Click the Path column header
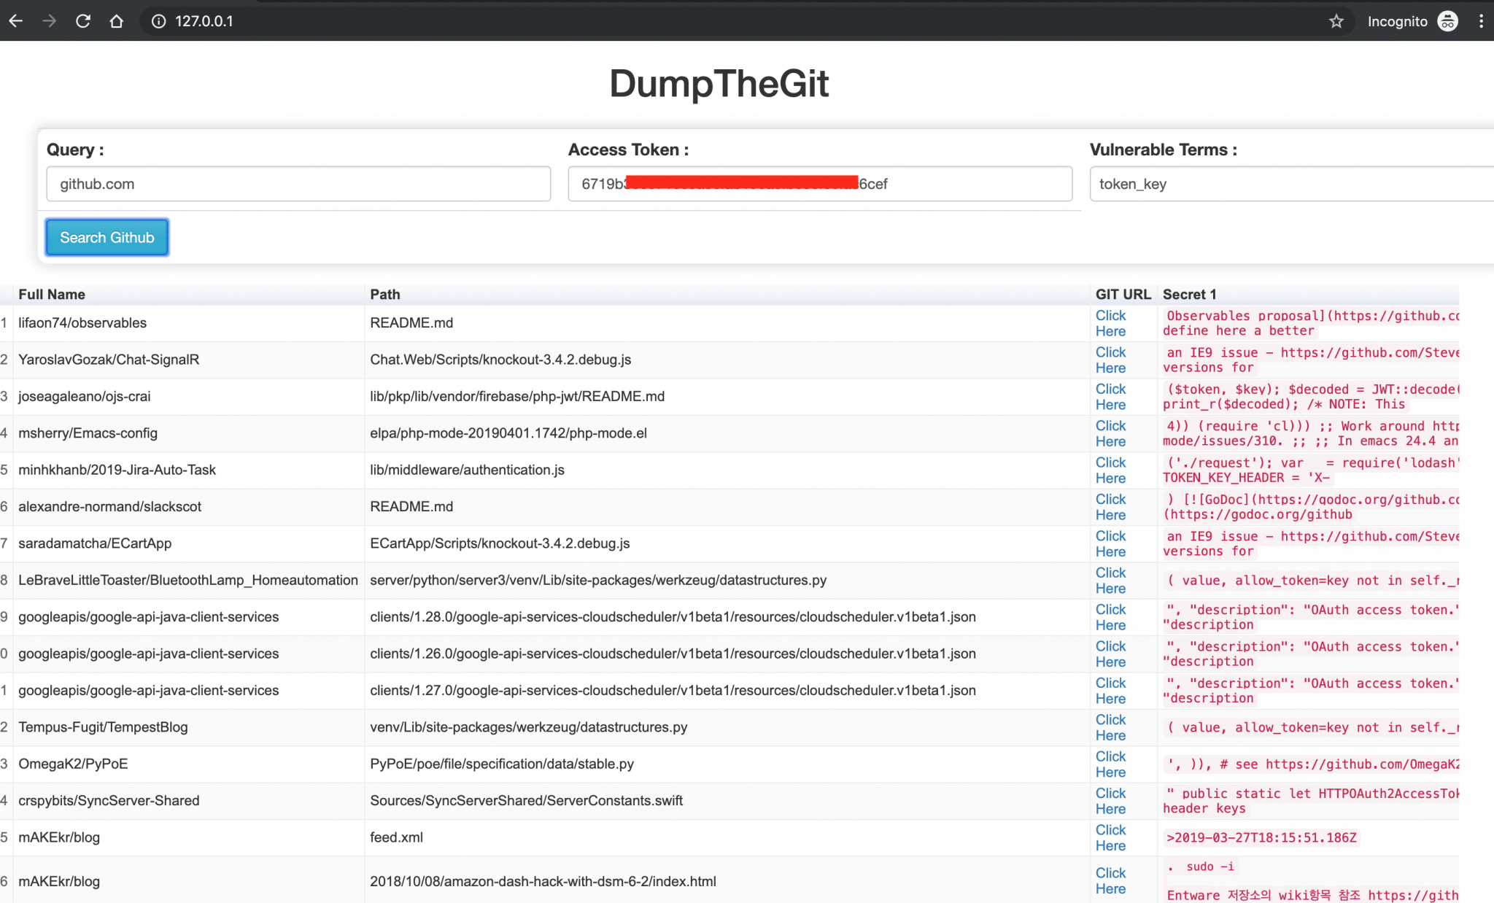The height and width of the screenshot is (903, 1494). (x=385, y=294)
